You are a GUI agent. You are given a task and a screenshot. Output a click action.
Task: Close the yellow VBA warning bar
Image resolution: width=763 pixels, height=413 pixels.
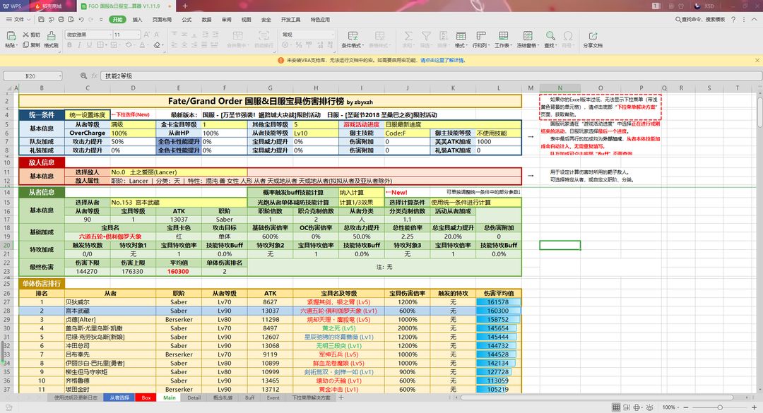tap(757, 60)
